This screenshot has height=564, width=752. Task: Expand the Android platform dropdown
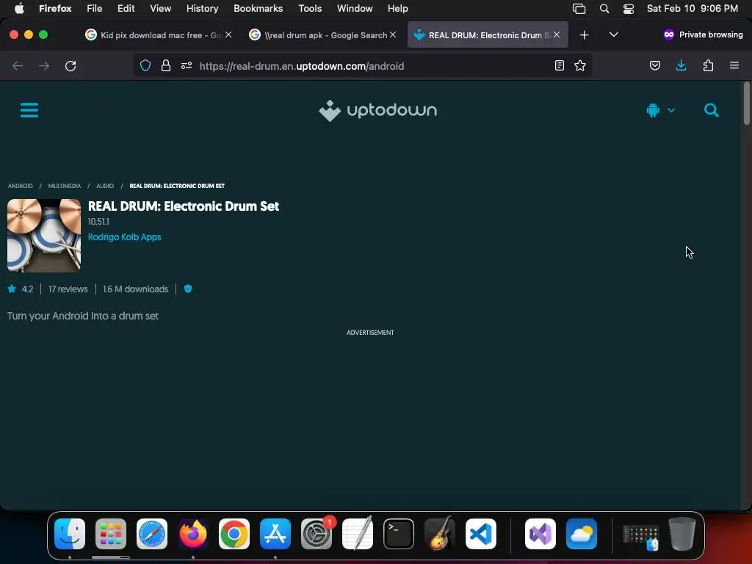[x=660, y=110]
